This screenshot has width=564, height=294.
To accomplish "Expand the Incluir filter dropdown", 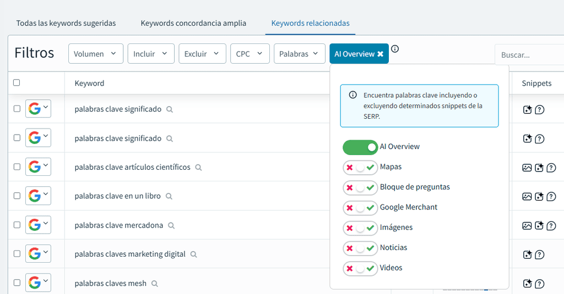I will coord(151,54).
